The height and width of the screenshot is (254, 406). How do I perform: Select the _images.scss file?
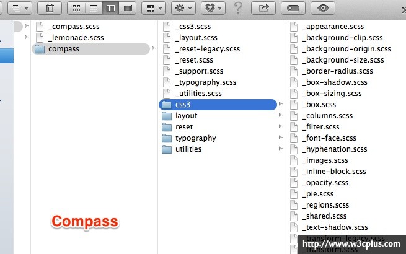click(x=325, y=160)
